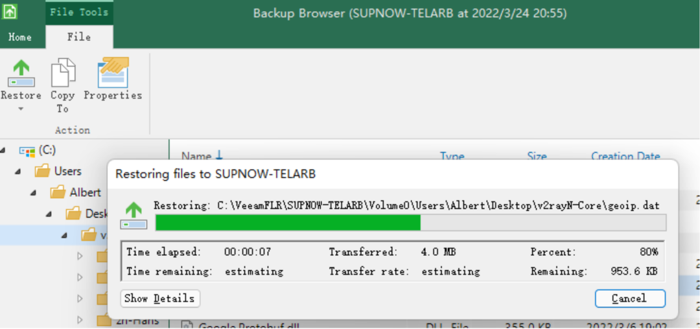Select the Users folder in the tree
700x329 pixels.
pos(67,171)
